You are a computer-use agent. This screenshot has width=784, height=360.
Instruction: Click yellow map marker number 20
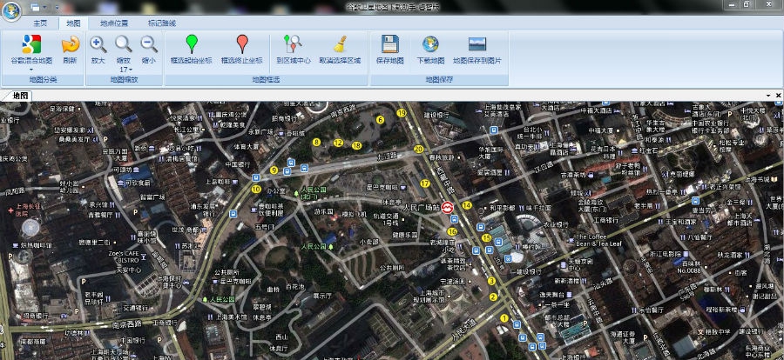tap(418, 149)
